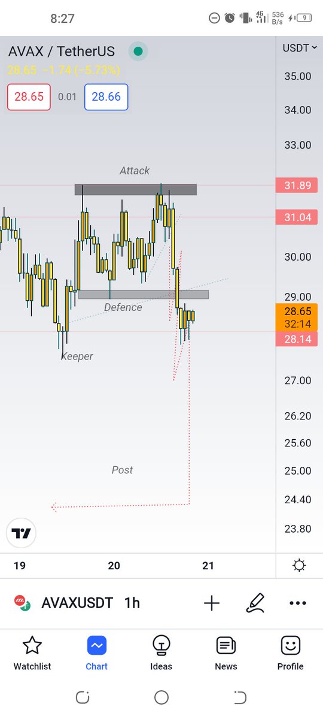Open chart settings gear icon

tap(299, 565)
